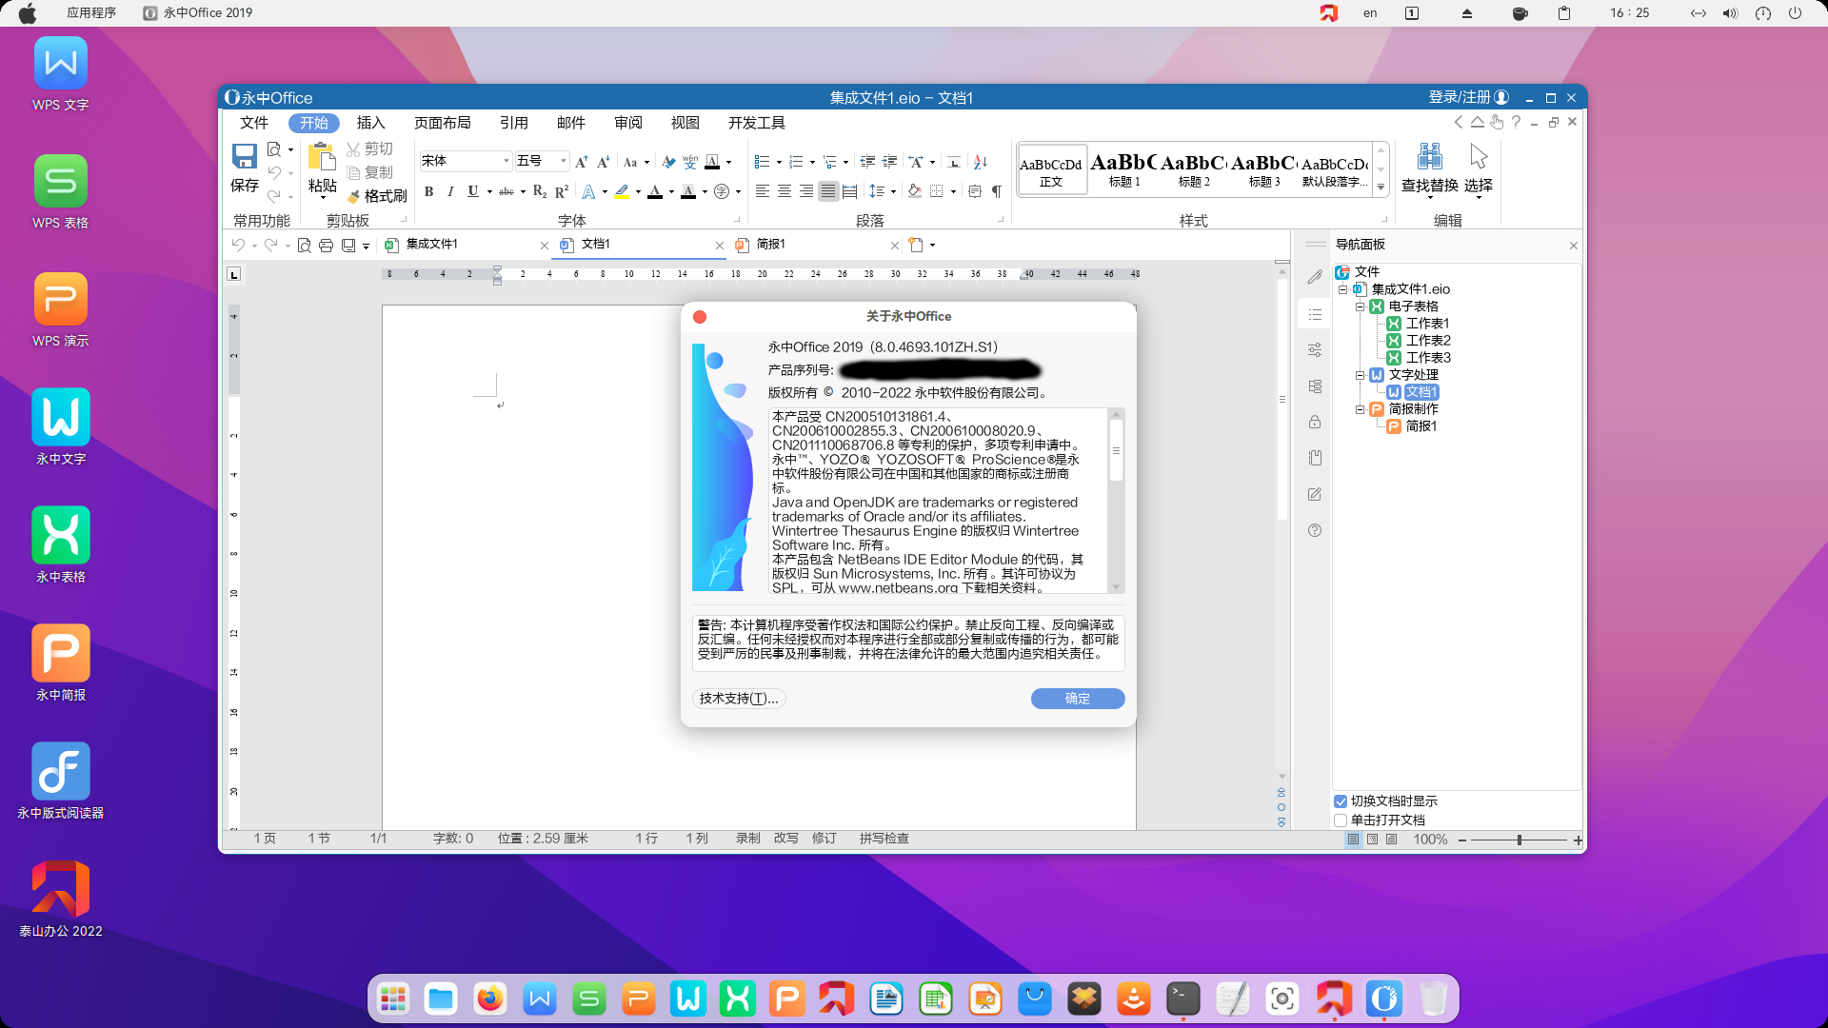This screenshot has width=1828, height=1028.
Task: Open the terminal icon in the dock
Action: (1183, 998)
